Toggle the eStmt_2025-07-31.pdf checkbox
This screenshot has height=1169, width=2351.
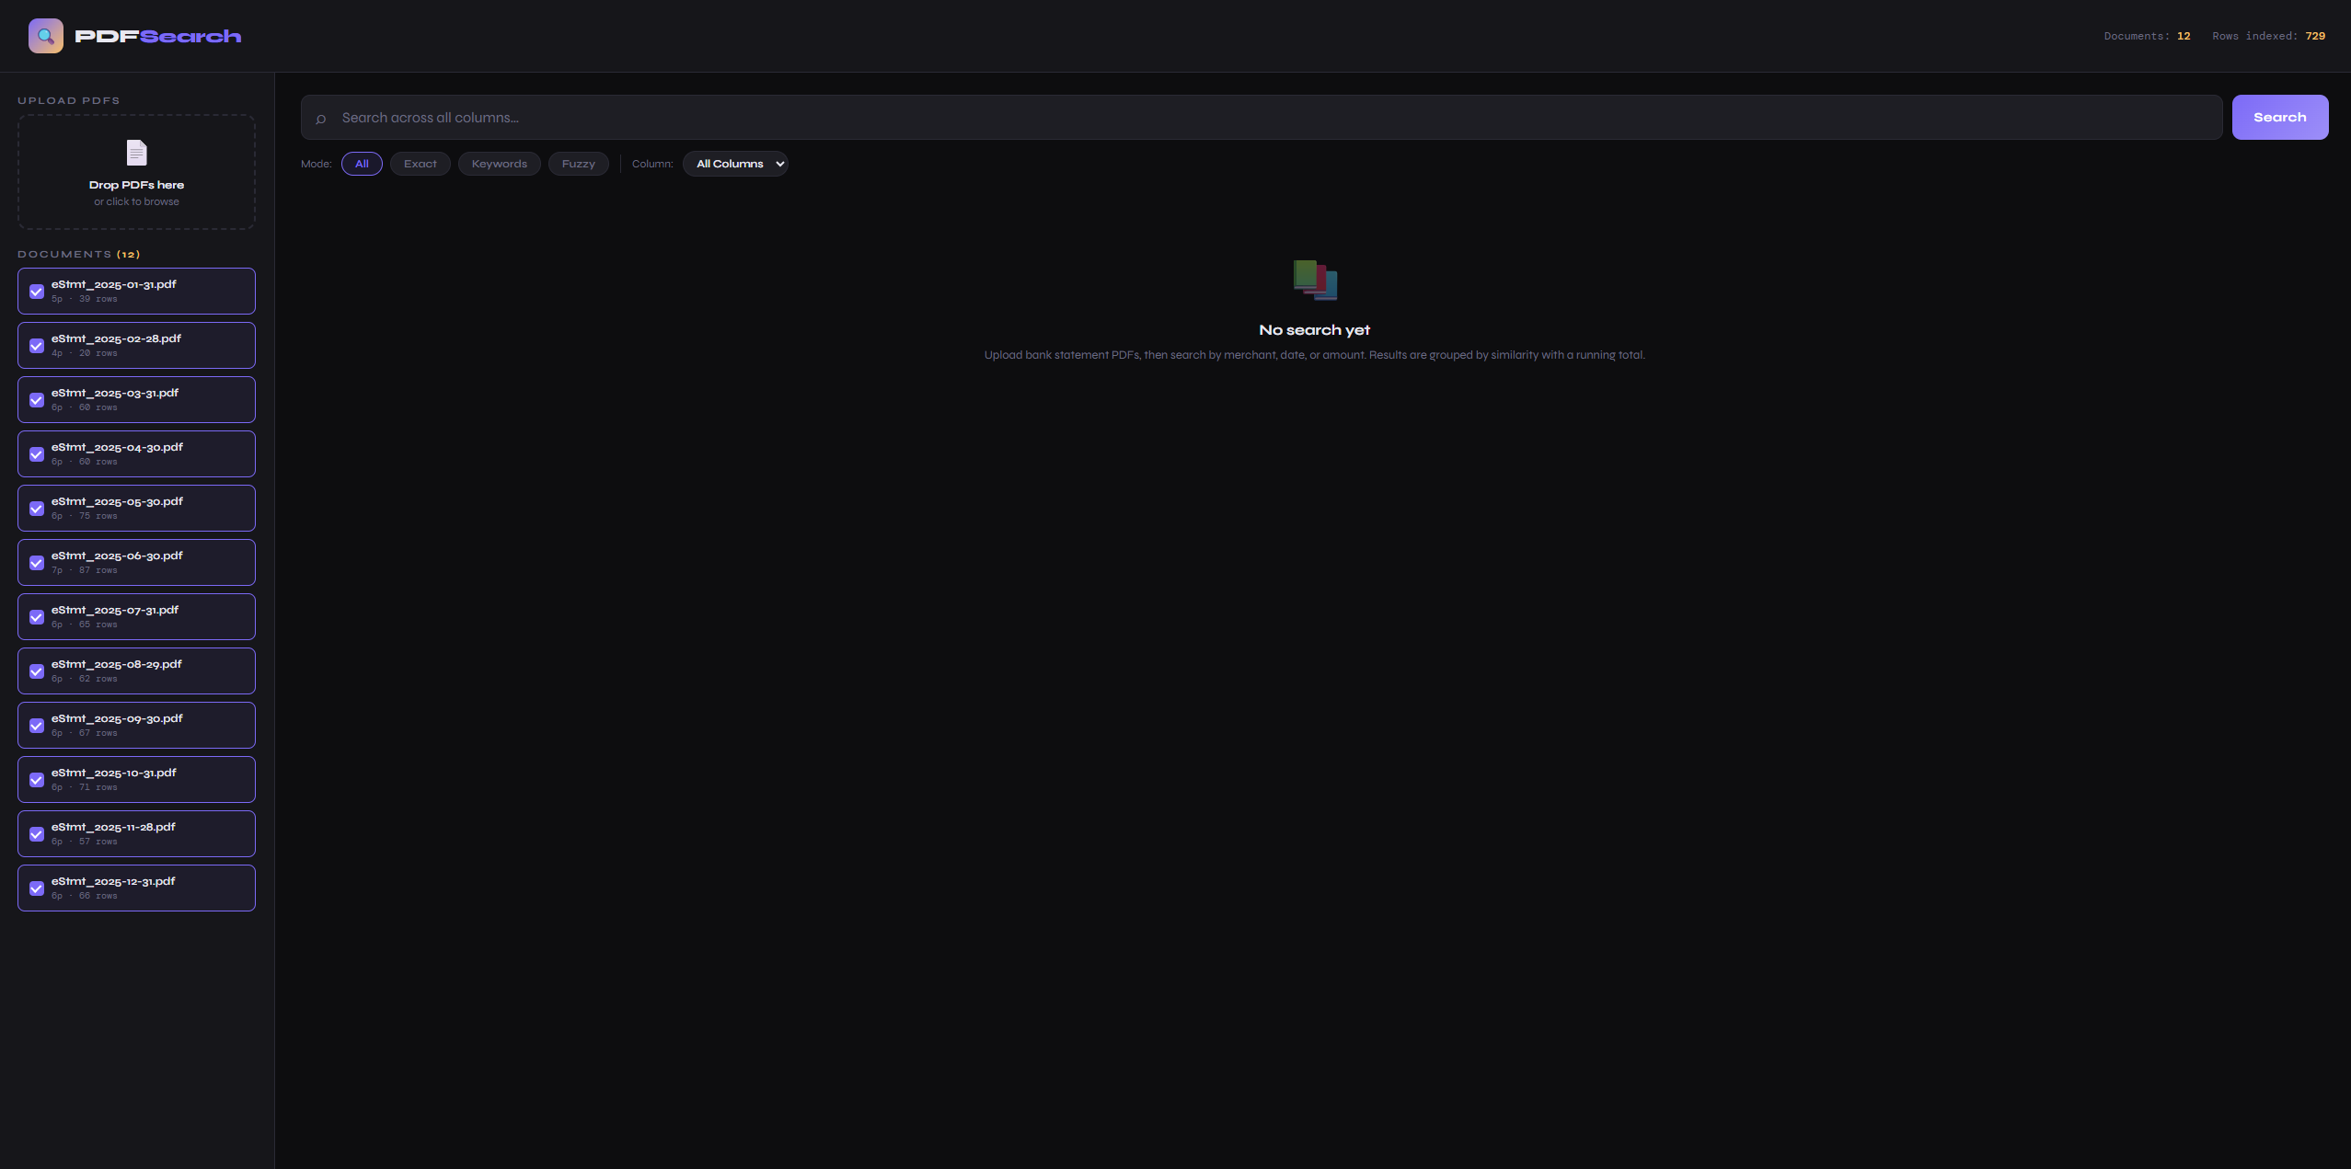pyautogui.click(x=37, y=617)
